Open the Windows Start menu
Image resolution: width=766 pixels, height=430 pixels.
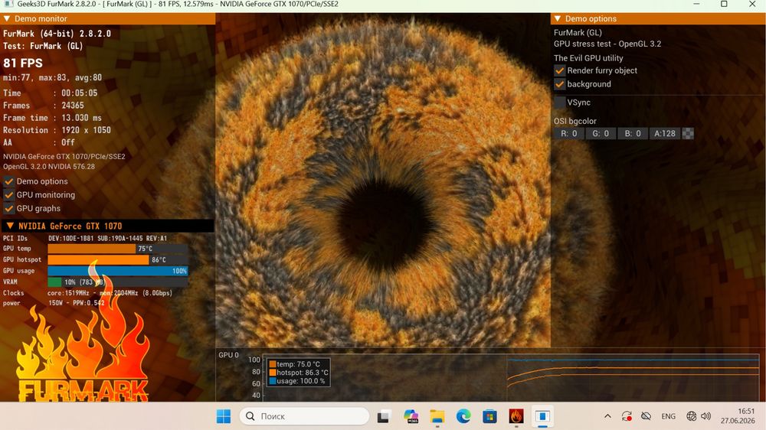223,416
